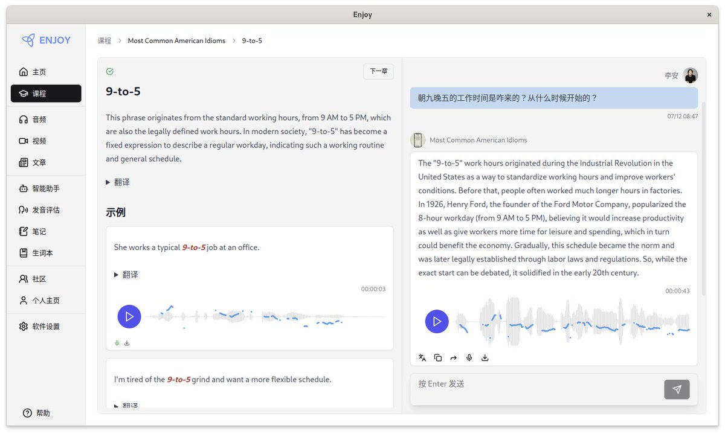Click the 9-to-5 chapter heading
The width and height of the screenshot is (725, 434).
point(123,92)
